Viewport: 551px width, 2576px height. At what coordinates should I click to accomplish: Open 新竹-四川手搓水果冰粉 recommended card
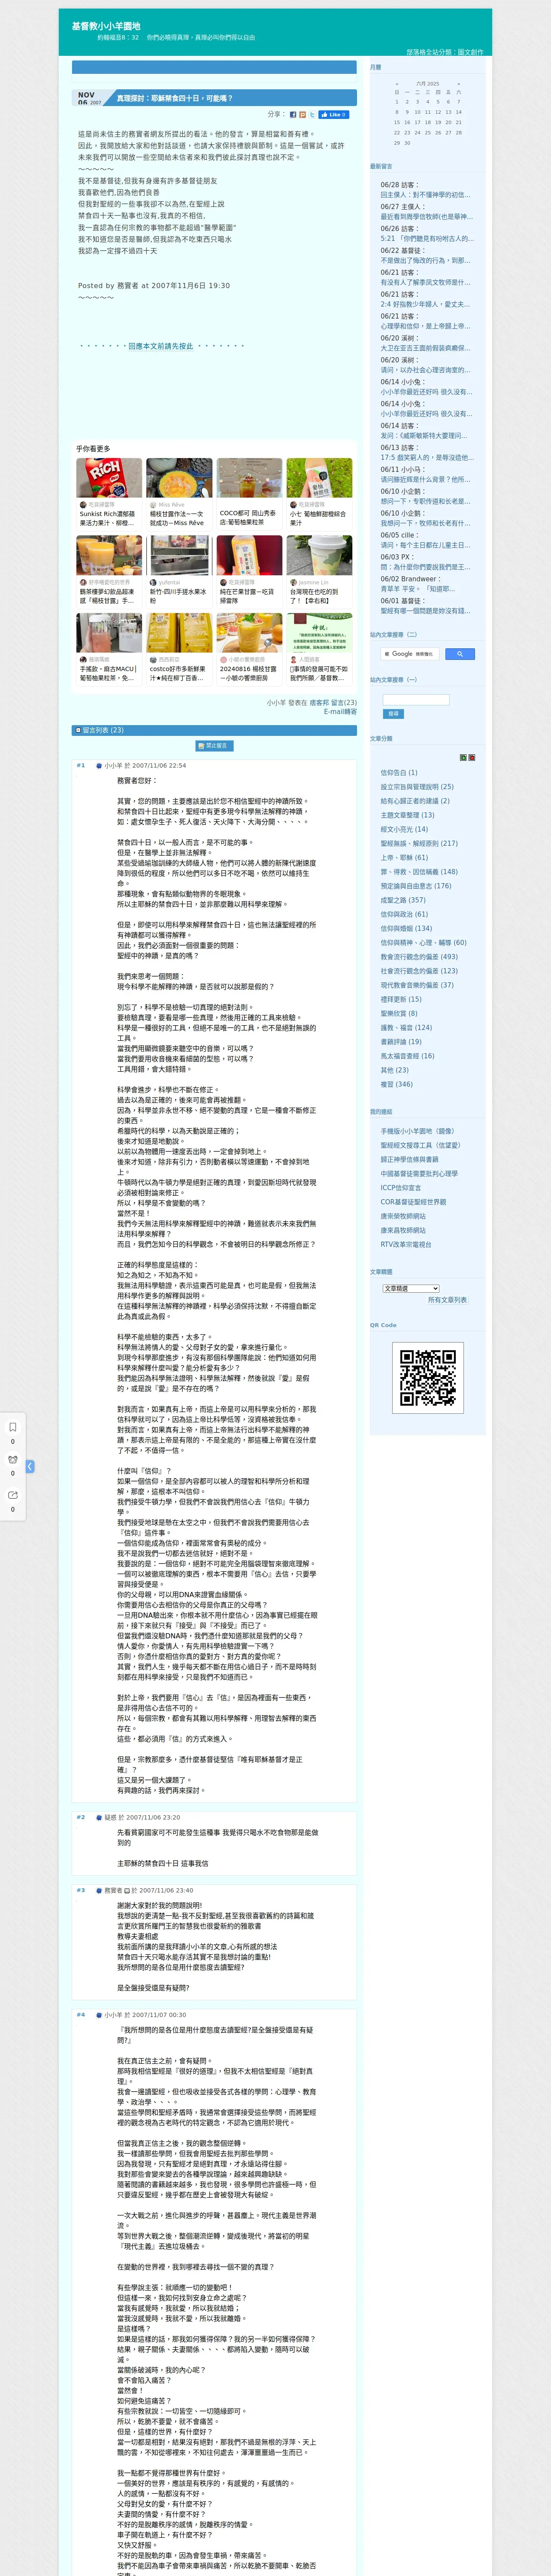tap(179, 571)
